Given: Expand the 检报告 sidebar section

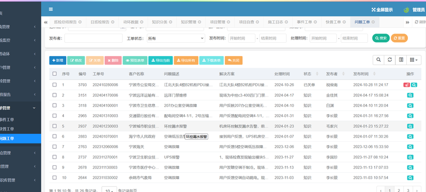Looking at the screenshot, I should pos(20,94).
